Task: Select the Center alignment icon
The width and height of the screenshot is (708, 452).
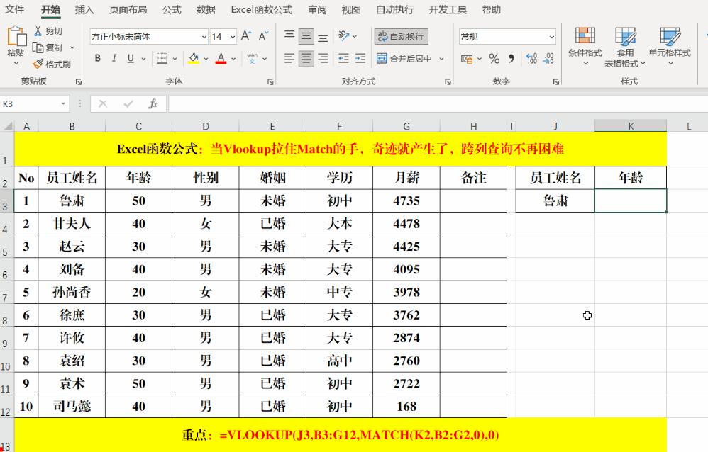Action: [x=305, y=59]
